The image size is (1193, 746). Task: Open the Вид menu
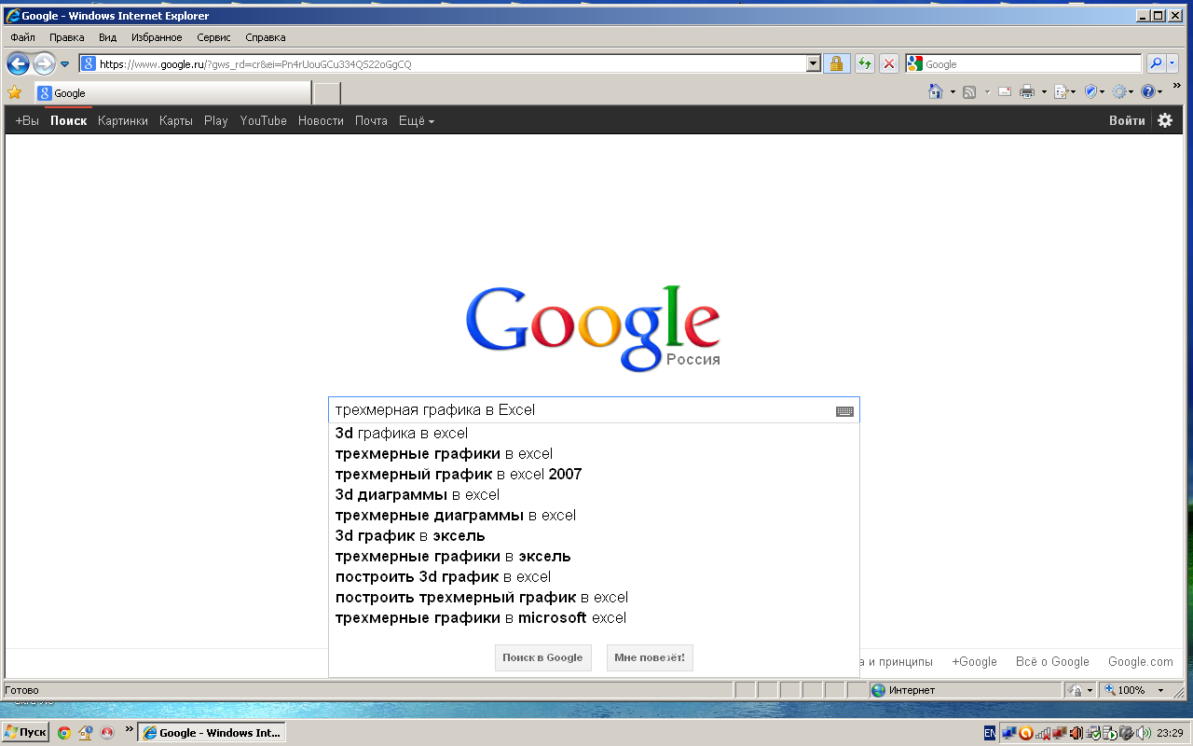coord(108,37)
